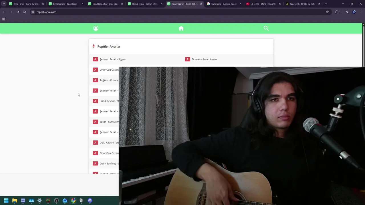Click the A badge beside Tuğkan - Kusura
This screenshot has width=365, height=205.
click(95, 80)
